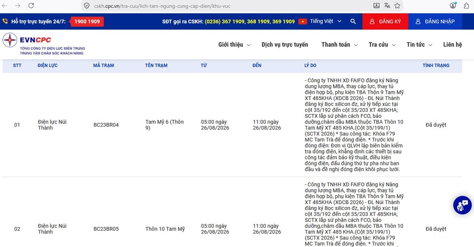This screenshot has height=247, width=474.
Task: Expand the Thanh toán menu
Action: tap(339, 45)
